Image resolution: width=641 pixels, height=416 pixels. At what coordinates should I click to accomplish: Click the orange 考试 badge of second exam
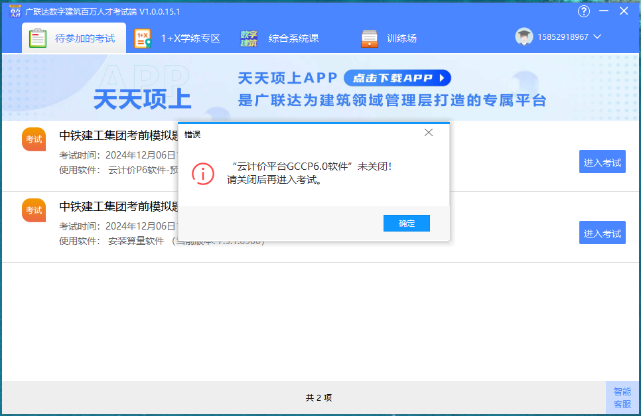[x=34, y=210]
